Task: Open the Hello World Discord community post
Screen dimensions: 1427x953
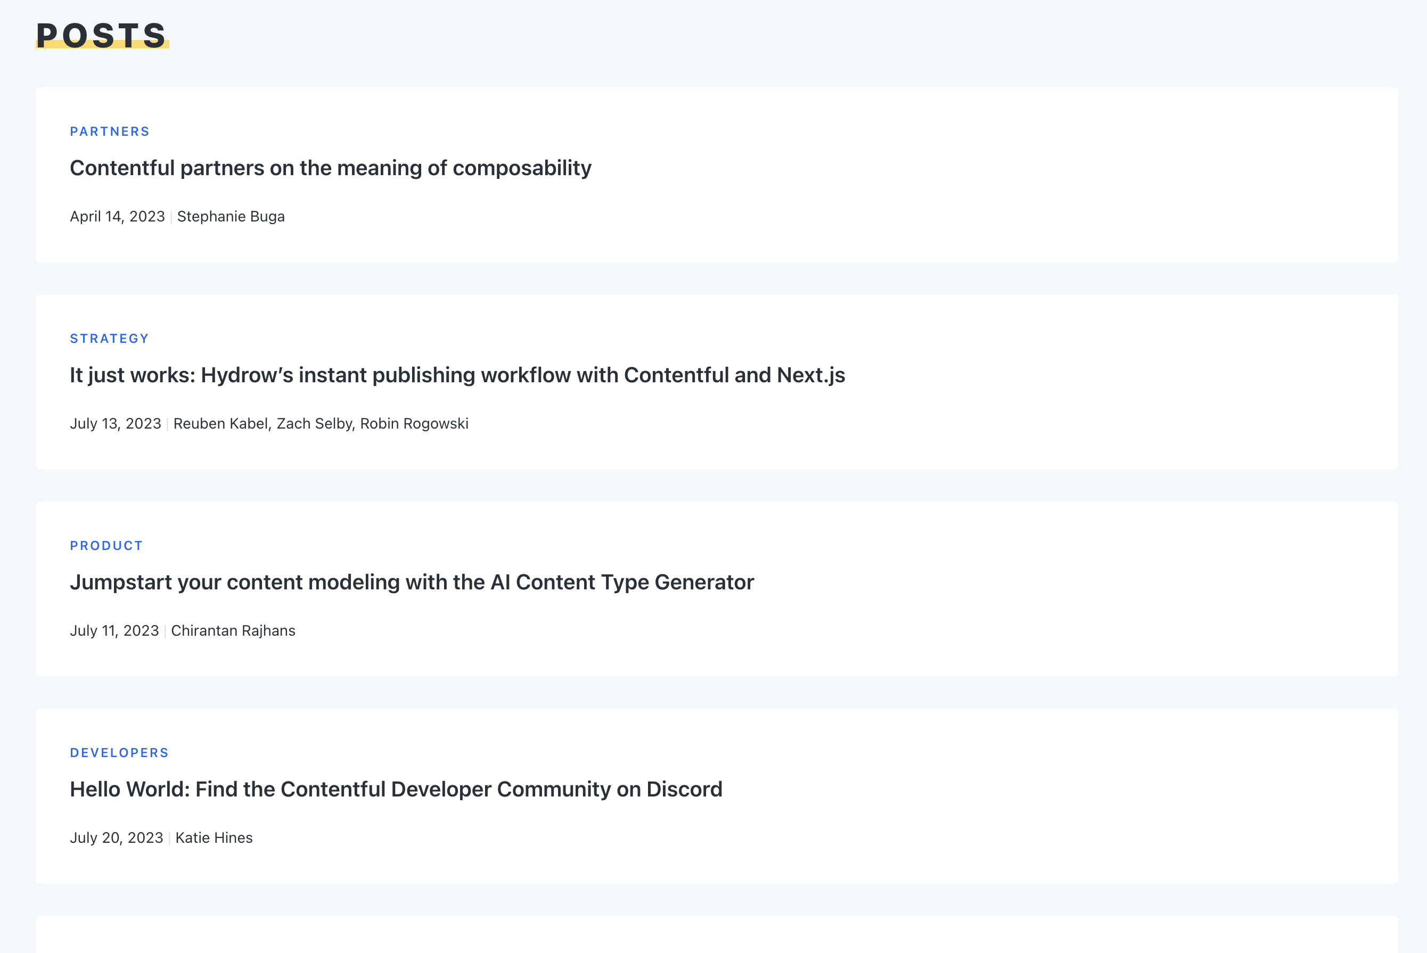Action: click(396, 790)
